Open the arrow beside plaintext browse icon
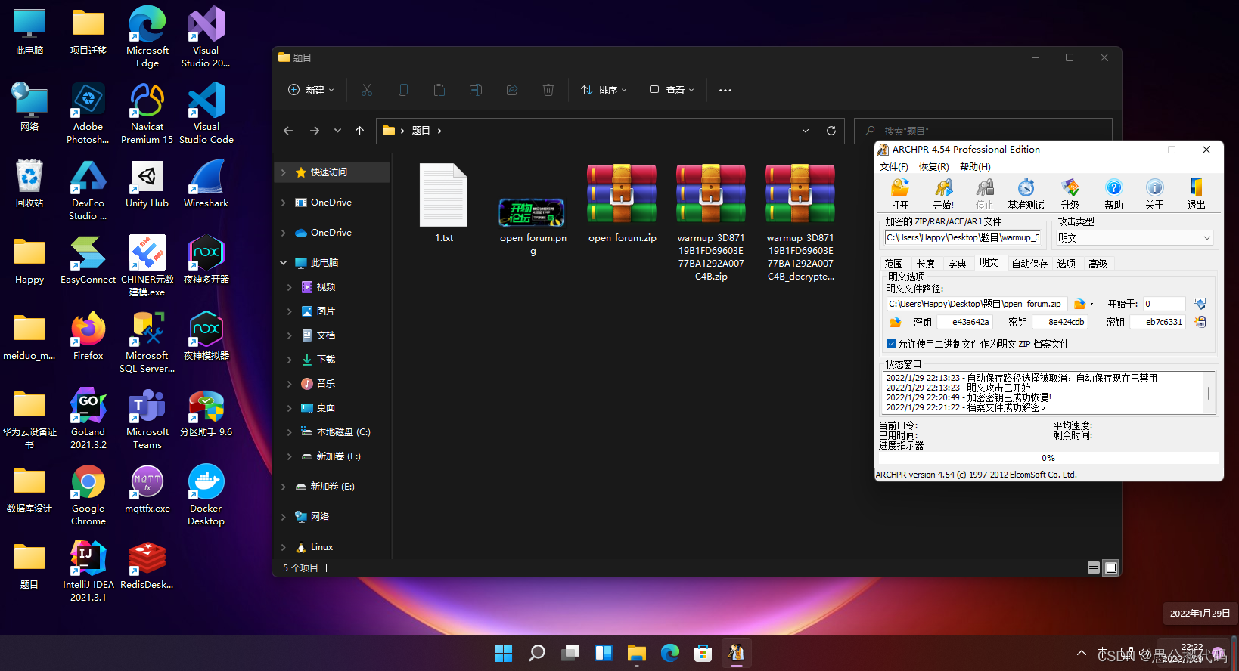Viewport: 1239px width, 671px height. 1091,304
